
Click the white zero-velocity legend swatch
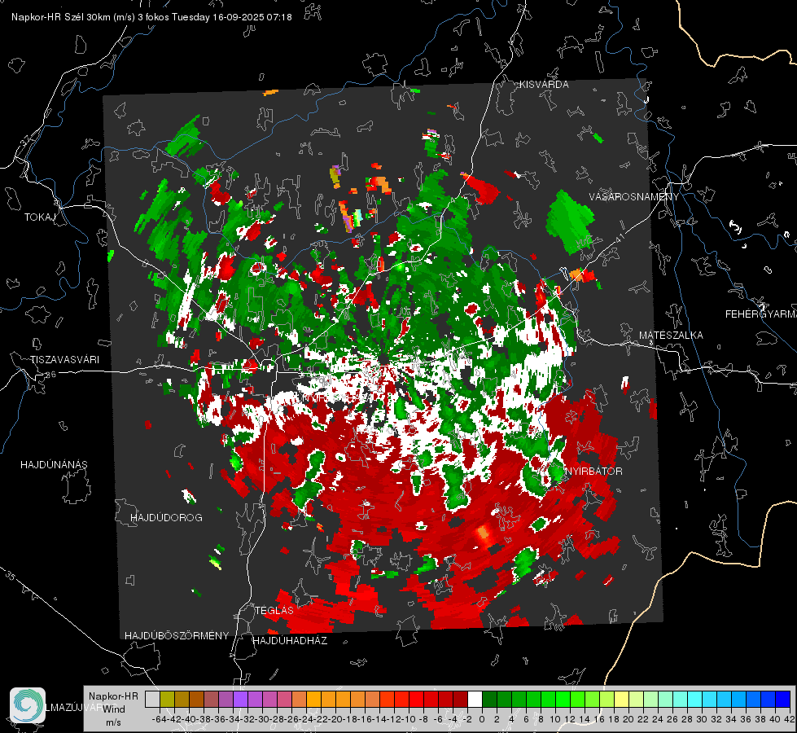[475, 700]
